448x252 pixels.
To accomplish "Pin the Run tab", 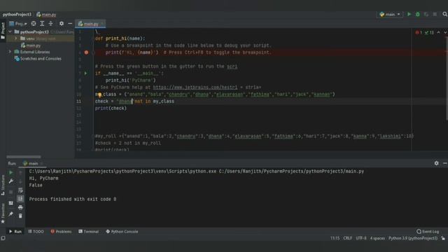I will [11, 214].
